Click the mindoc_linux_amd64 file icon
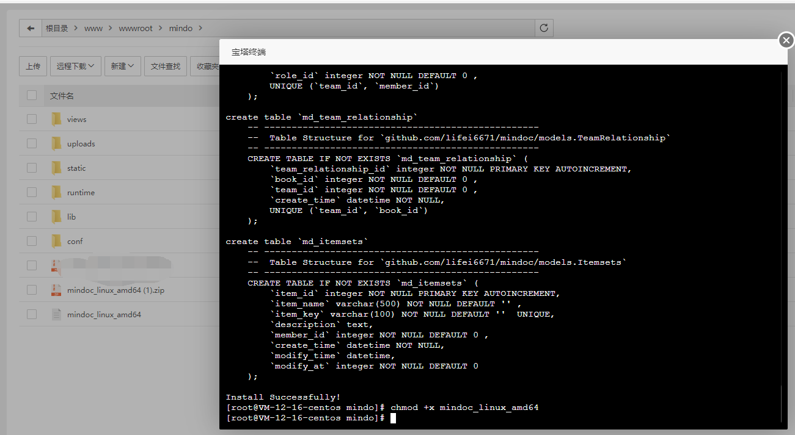This screenshot has height=435, width=795. click(x=56, y=315)
